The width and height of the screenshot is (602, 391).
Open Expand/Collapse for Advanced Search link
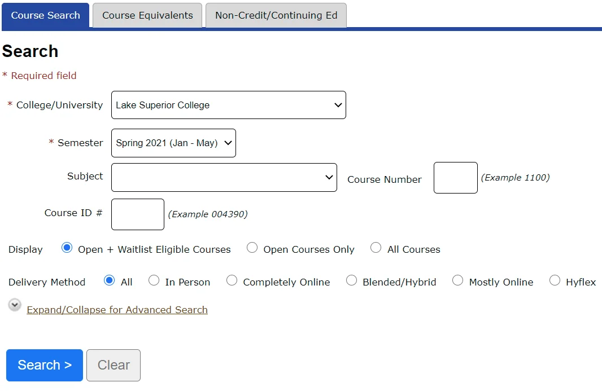tap(117, 310)
